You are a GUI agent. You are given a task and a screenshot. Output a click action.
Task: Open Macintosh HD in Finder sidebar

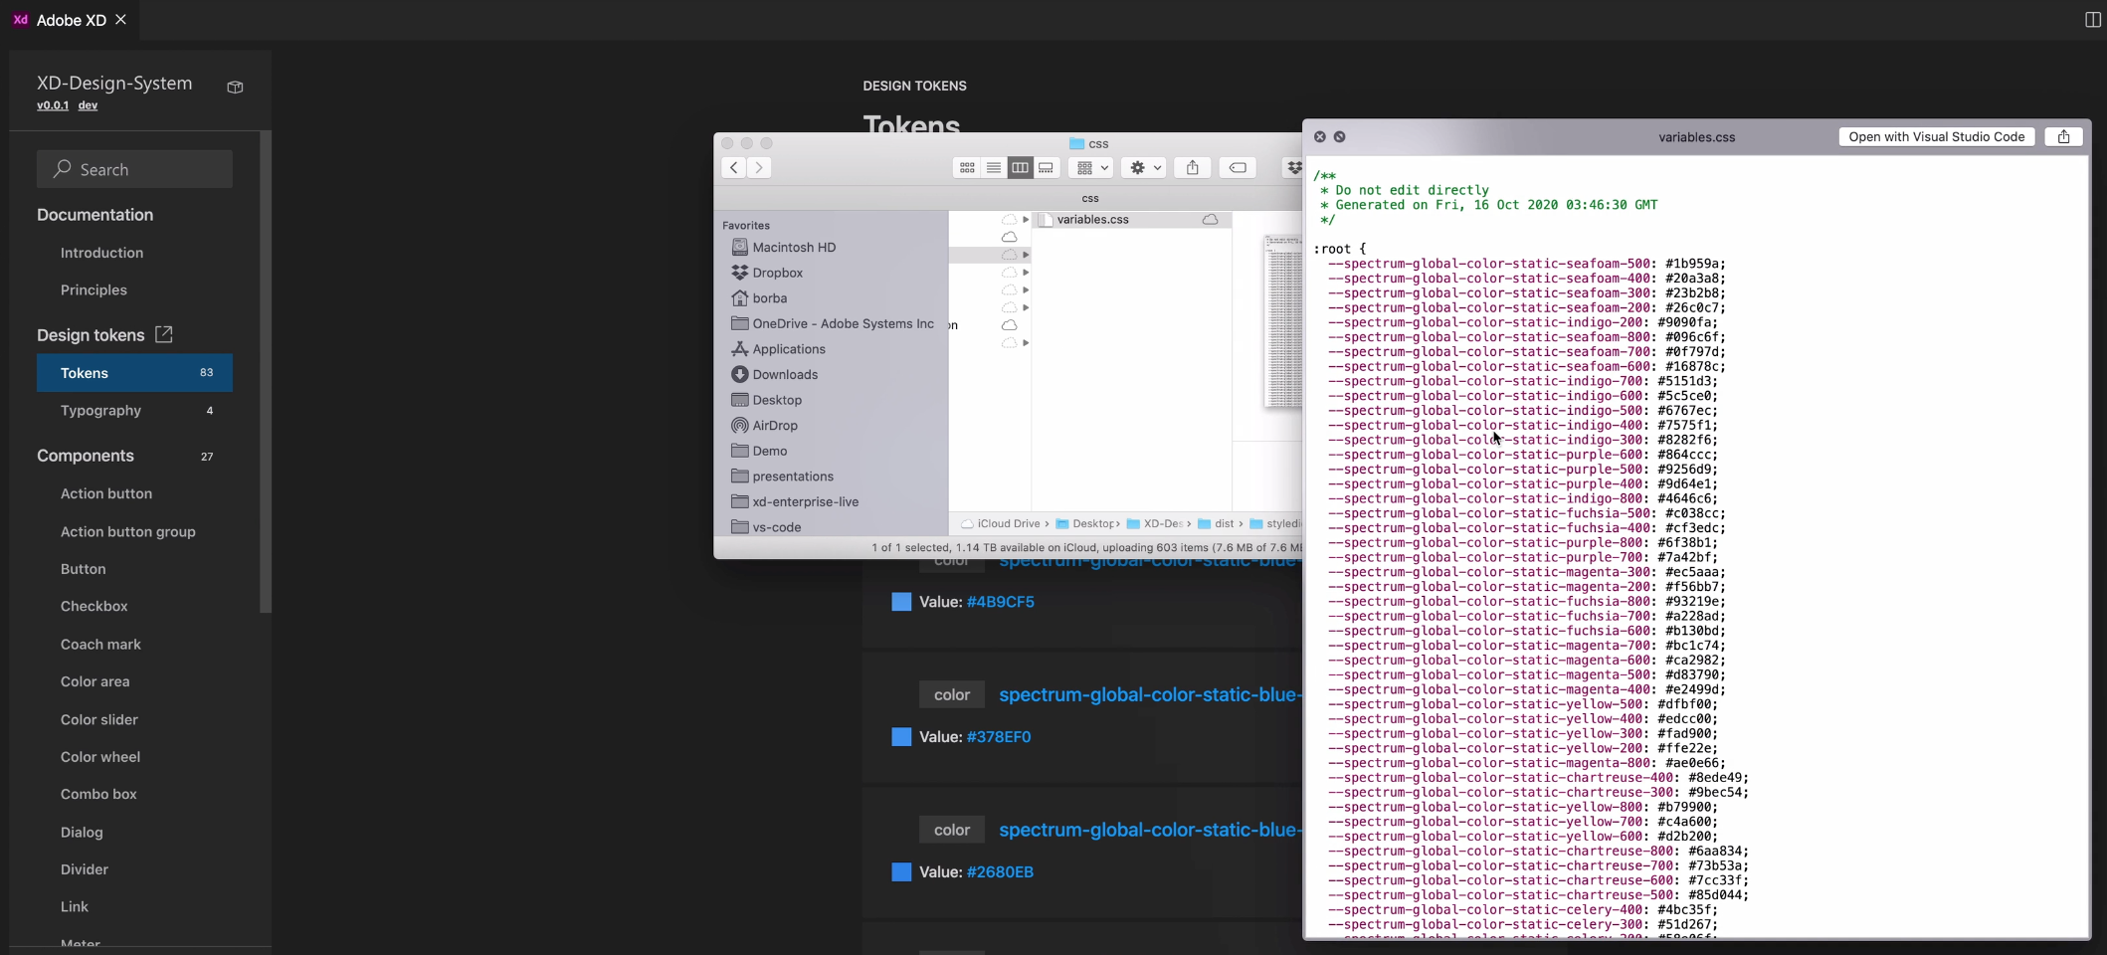click(794, 247)
